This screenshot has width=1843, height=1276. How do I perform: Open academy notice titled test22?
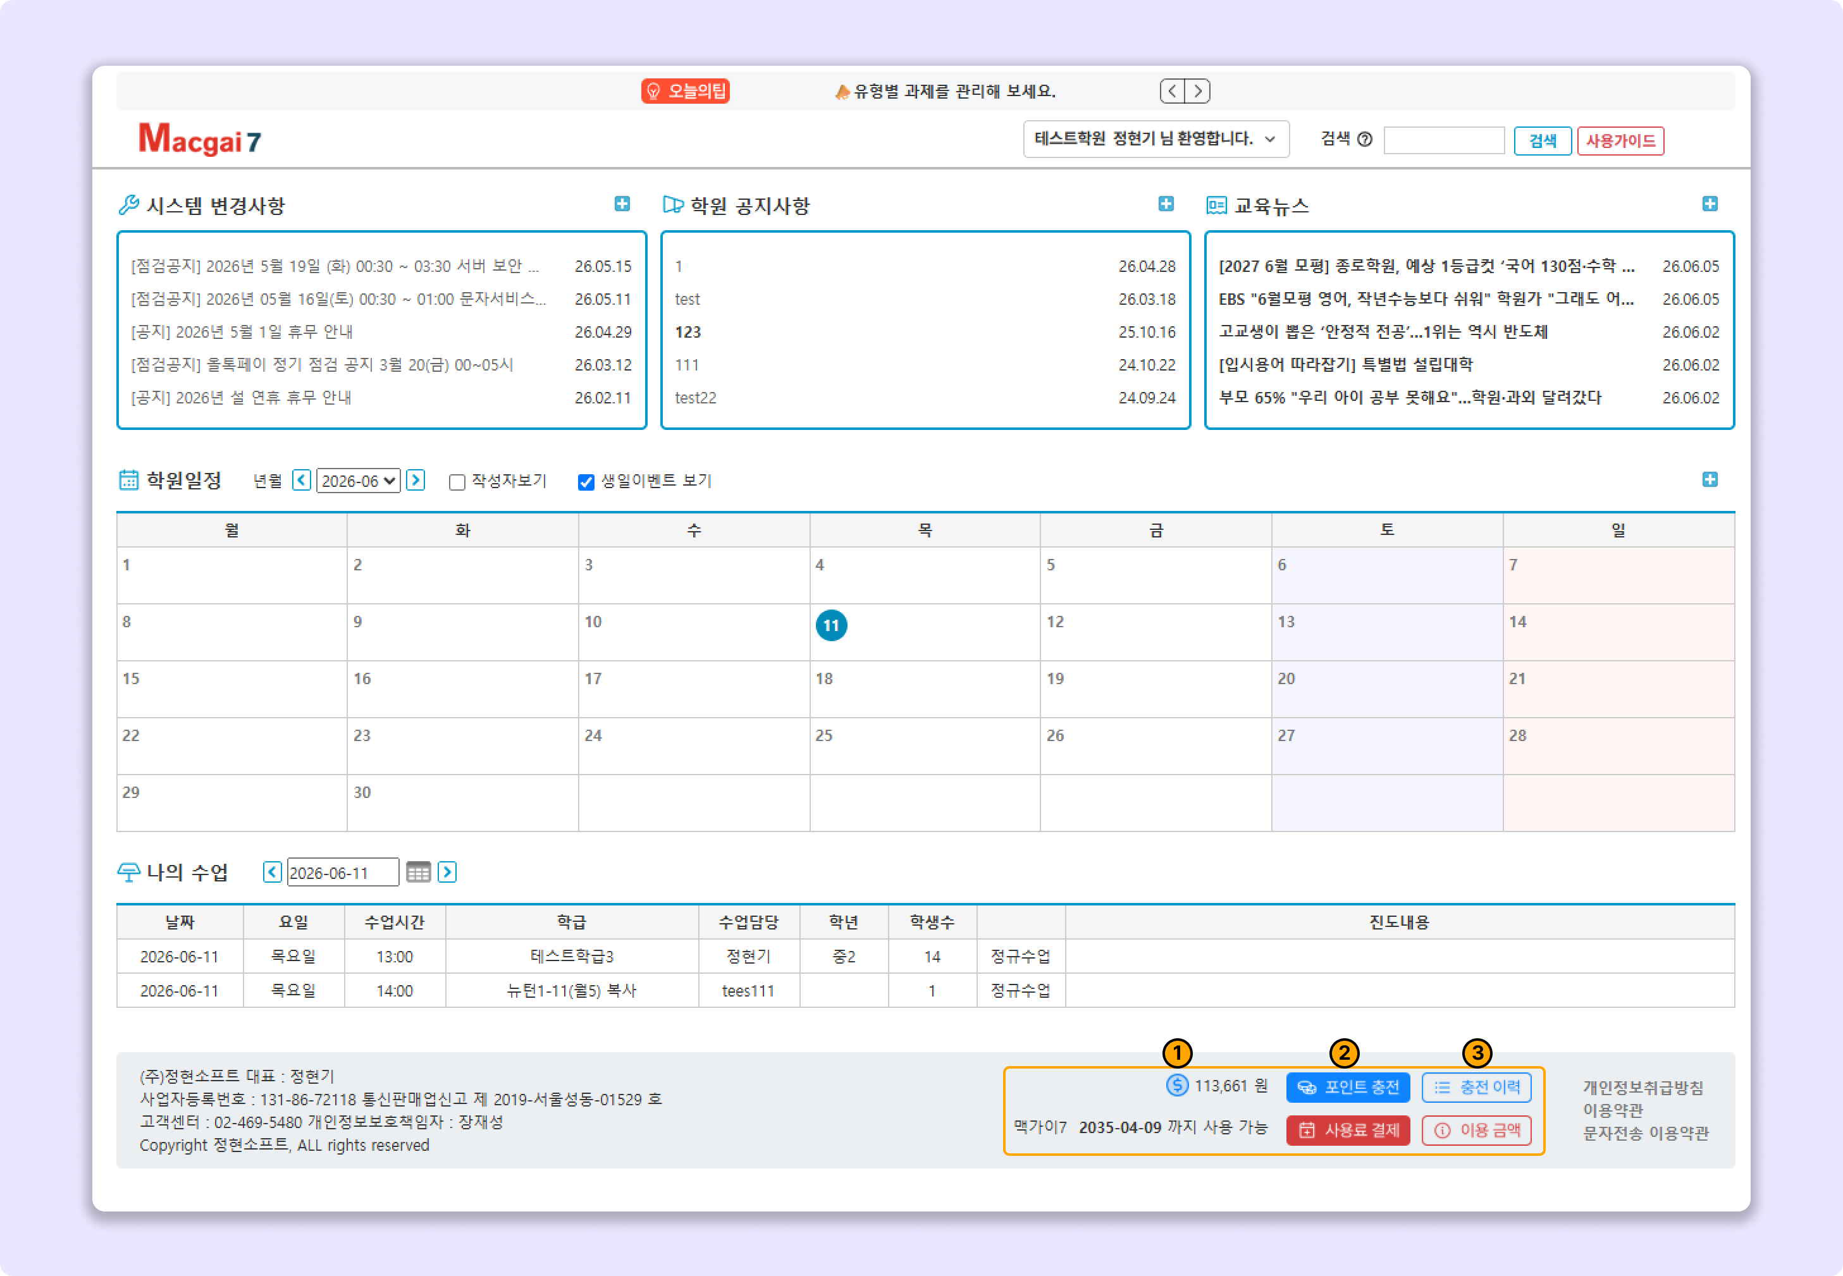point(695,397)
